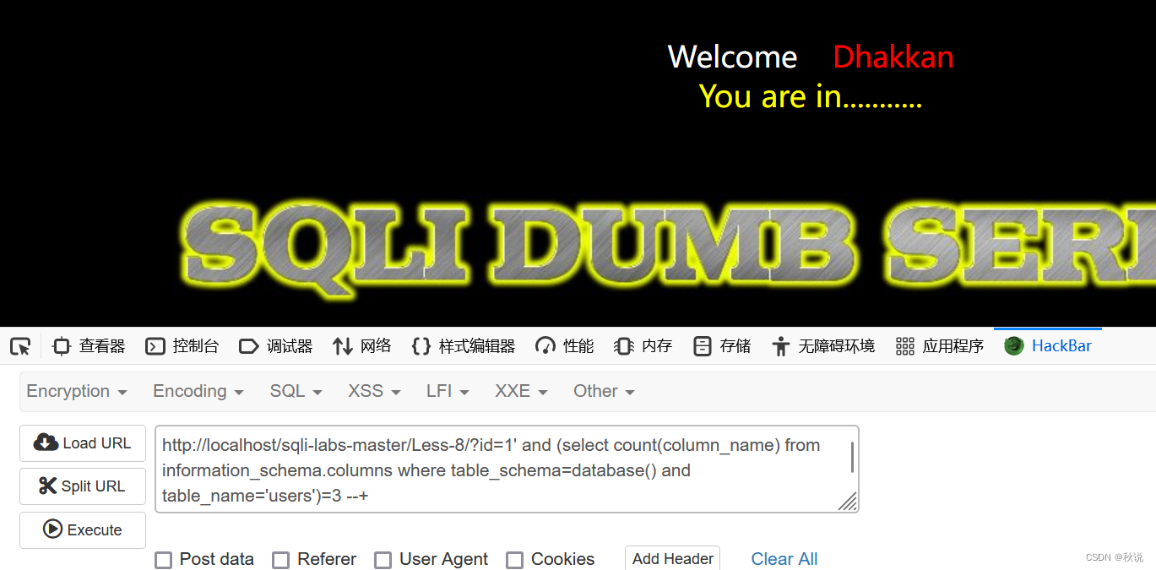
Task: Enable the Cookies checkbox
Action: [x=514, y=560]
